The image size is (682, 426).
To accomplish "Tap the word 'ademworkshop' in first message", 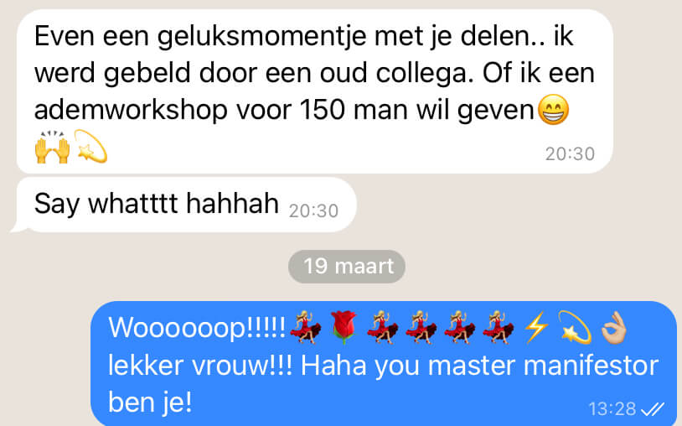I will (131, 110).
